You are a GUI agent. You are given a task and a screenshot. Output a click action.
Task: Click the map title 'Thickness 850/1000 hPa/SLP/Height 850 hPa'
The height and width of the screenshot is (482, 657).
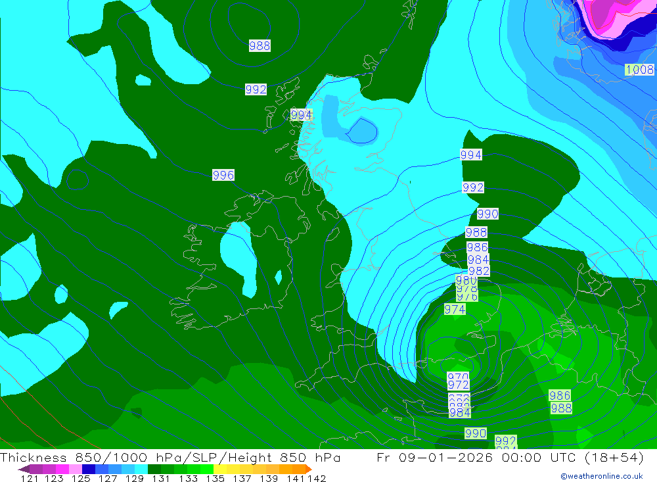click(x=170, y=457)
